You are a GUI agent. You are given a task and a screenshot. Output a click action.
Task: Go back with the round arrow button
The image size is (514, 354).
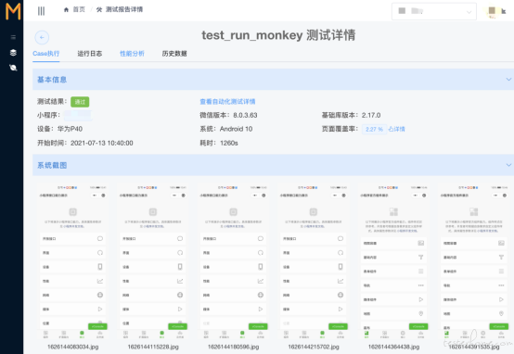click(42, 38)
